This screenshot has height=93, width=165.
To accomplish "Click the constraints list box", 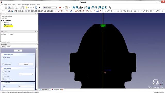I will pyautogui.click(x=18, y=89).
